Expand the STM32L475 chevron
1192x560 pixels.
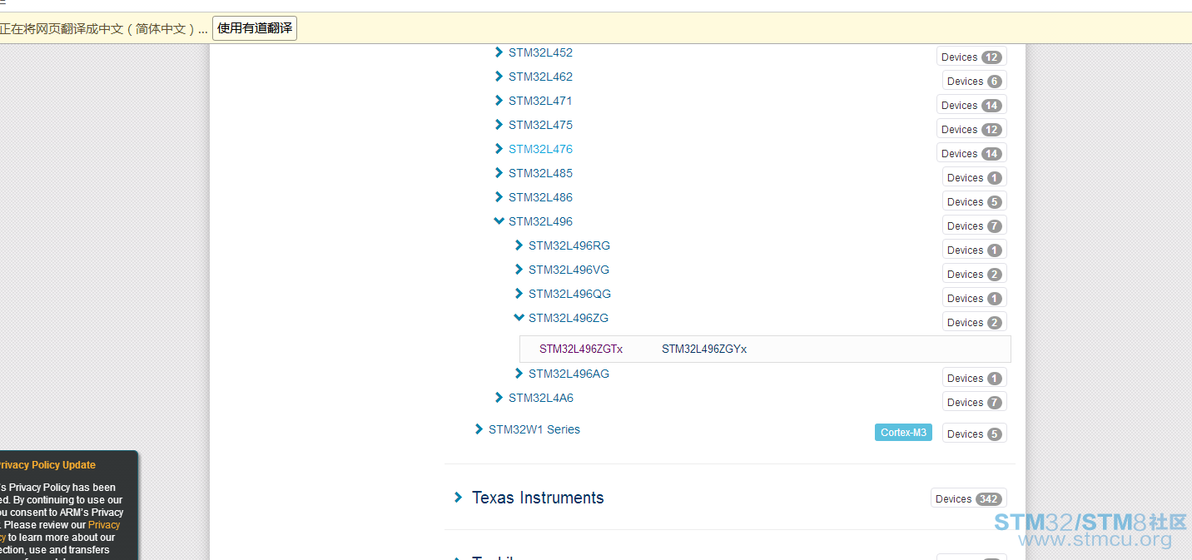[x=499, y=125]
